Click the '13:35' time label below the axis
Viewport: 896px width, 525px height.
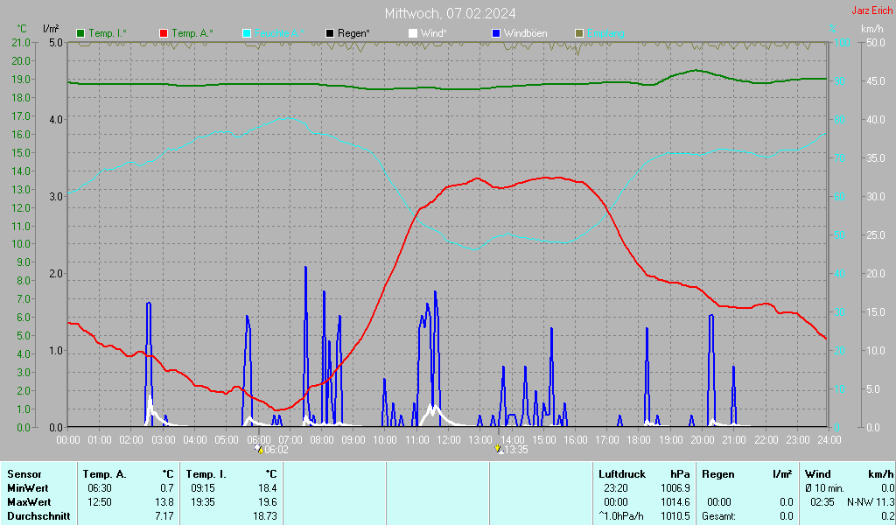(x=516, y=450)
